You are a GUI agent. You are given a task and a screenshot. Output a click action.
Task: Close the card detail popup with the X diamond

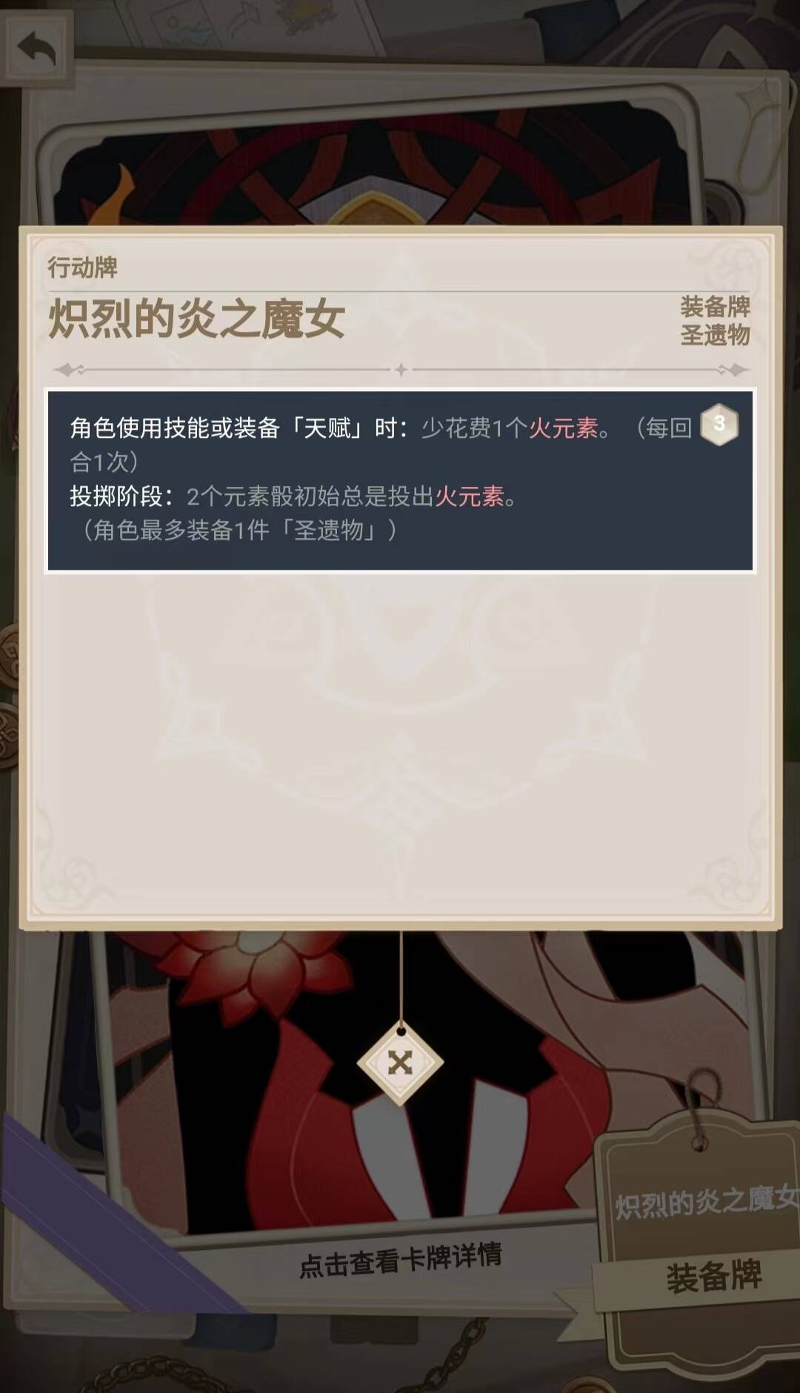pyautogui.click(x=400, y=1063)
